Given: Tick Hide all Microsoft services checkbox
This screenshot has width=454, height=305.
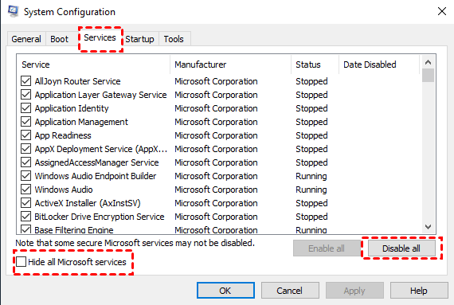Looking at the screenshot, I should pos(22,262).
